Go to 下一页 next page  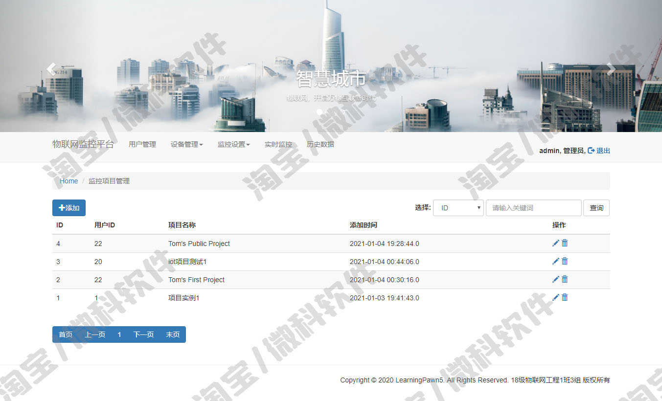click(143, 334)
